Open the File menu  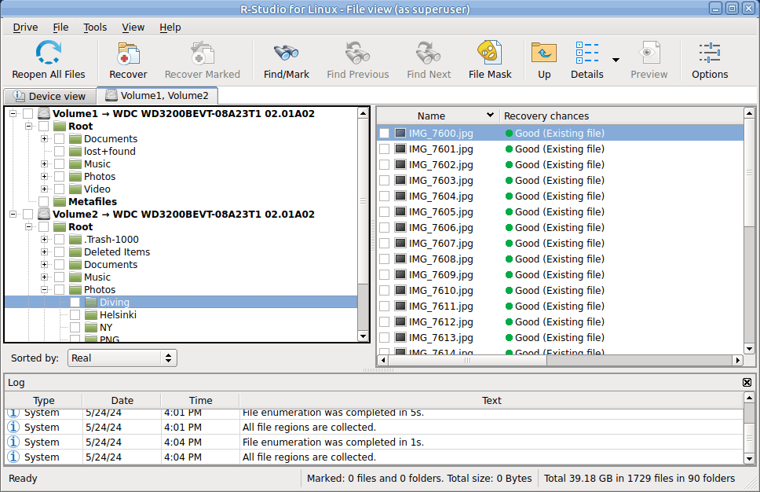tap(60, 28)
